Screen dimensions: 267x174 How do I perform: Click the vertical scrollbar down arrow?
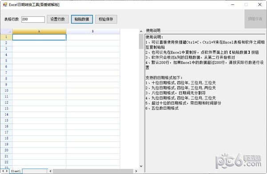click(141, 166)
